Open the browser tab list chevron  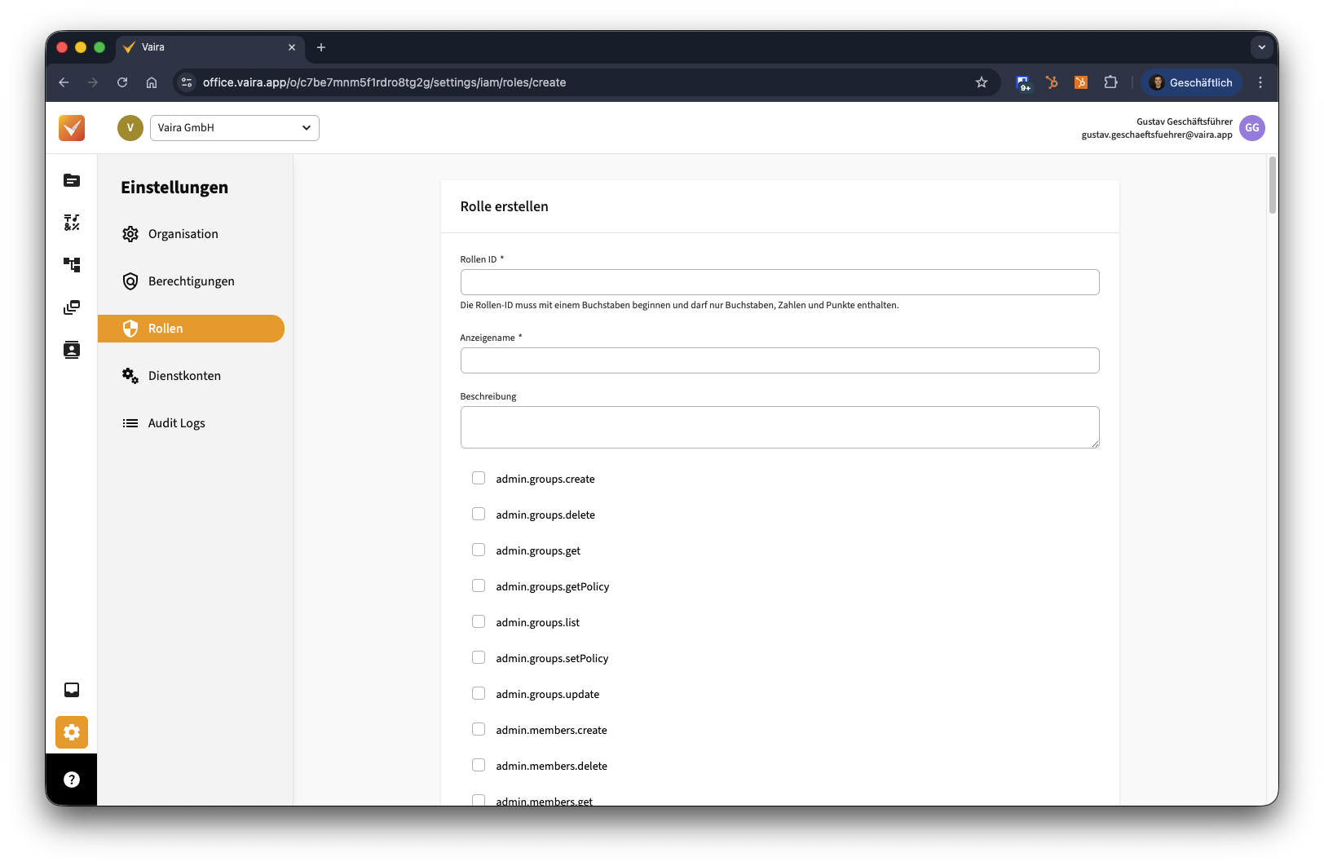tap(1261, 47)
